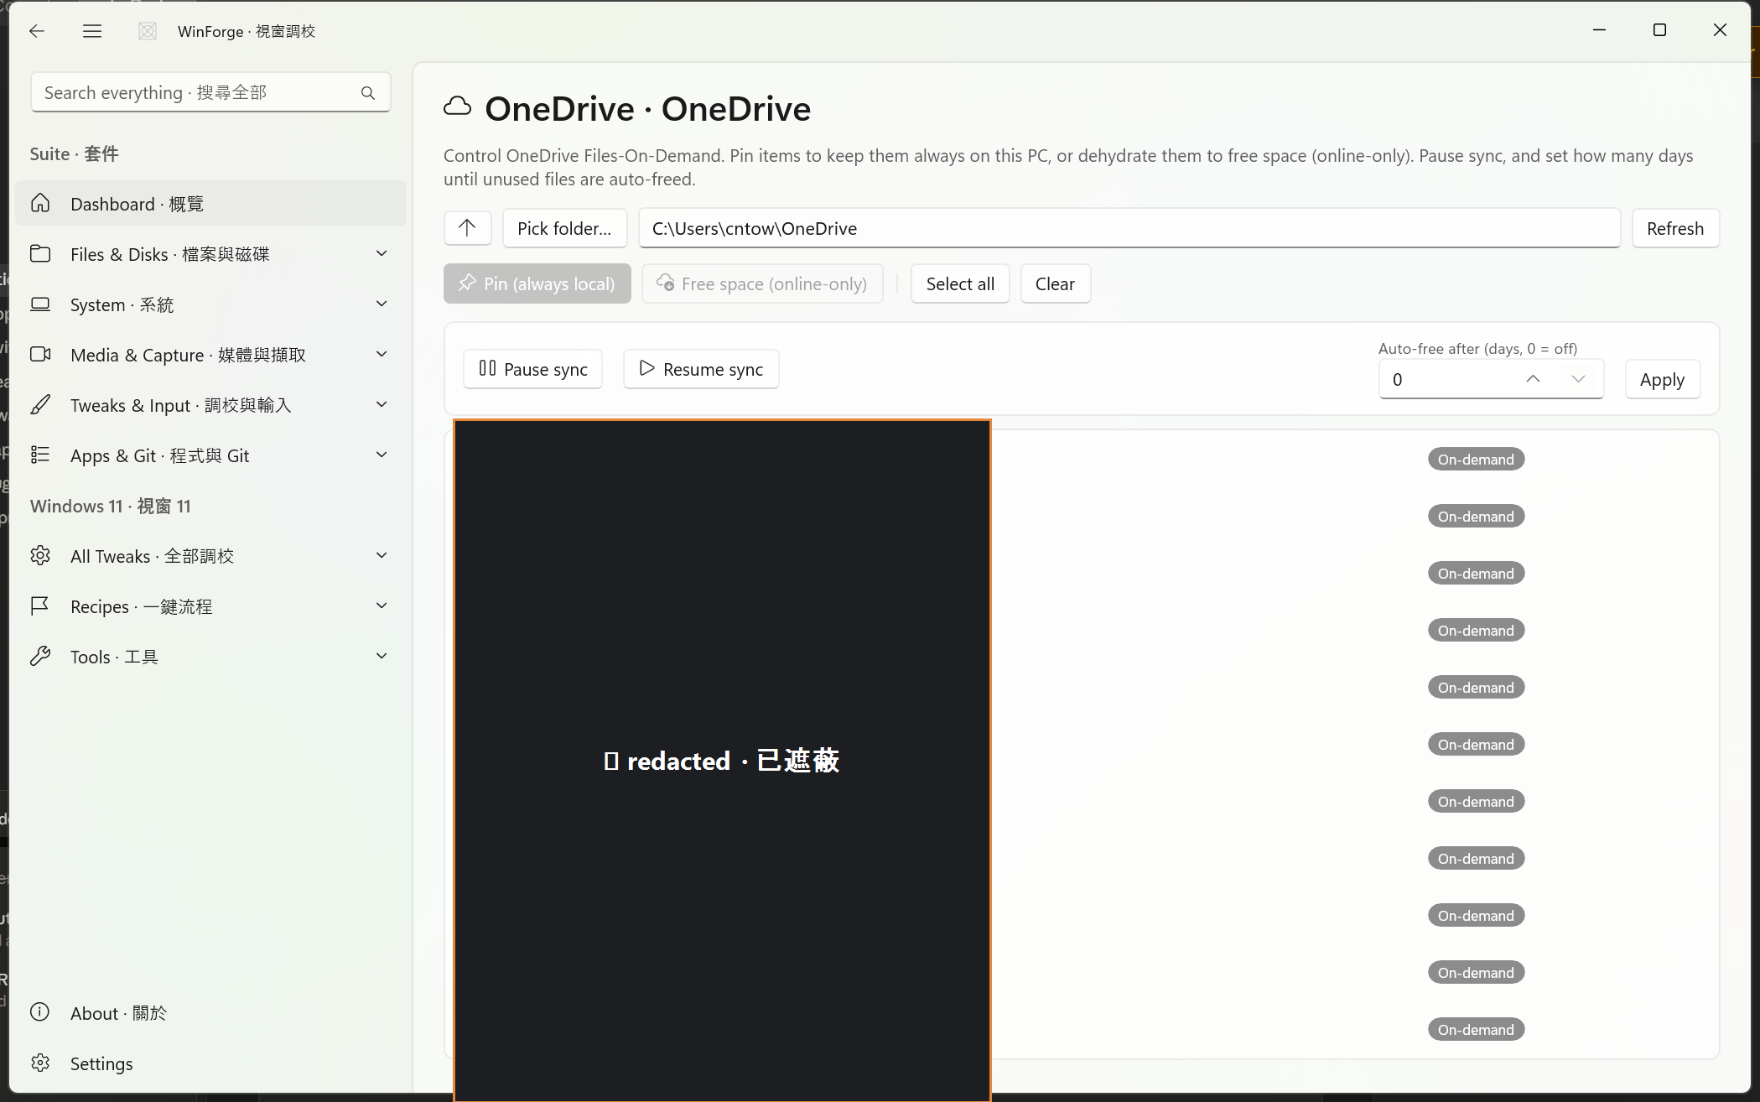Click the OneDrive cloud icon in heading
This screenshot has height=1102, width=1760.
[457, 107]
